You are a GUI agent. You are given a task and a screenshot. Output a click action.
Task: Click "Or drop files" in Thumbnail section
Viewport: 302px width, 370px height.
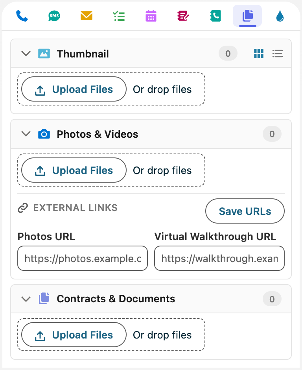pos(162,89)
